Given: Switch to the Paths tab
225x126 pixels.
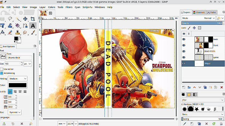Looking at the screenshot, I should pos(211,12).
